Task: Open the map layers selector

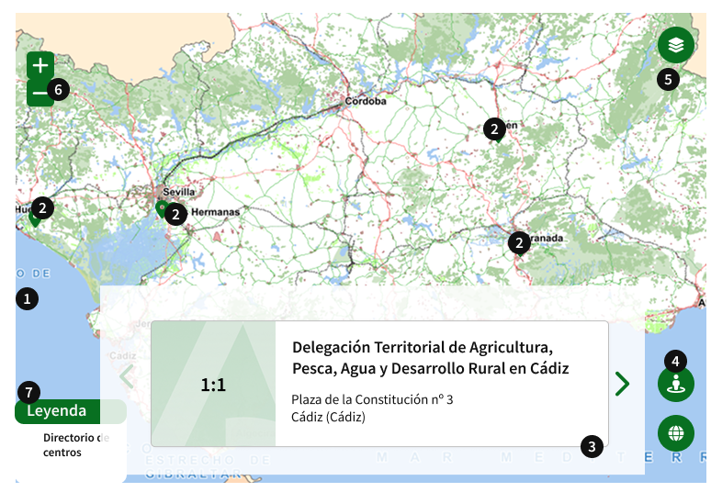Action: click(675, 45)
